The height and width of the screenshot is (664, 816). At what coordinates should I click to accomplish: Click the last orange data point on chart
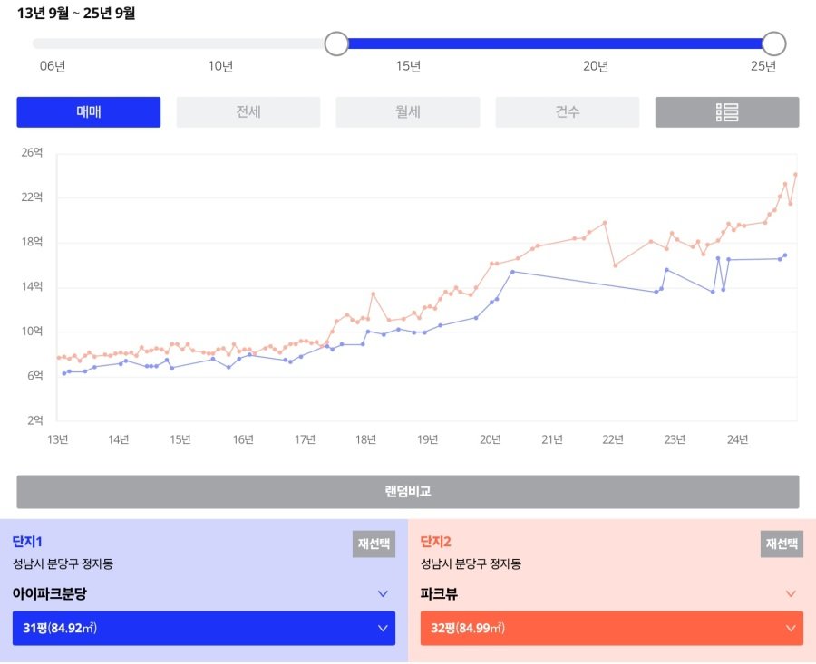(x=795, y=175)
